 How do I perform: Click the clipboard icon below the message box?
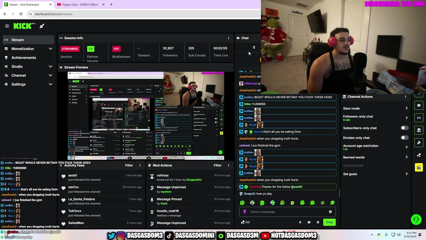click(x=300, y=222)
